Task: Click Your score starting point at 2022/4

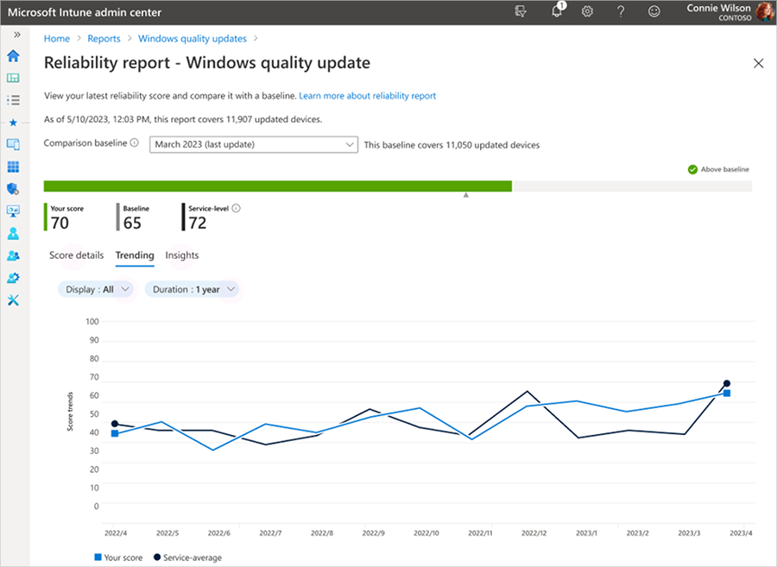Action: [x=115, y=433]
